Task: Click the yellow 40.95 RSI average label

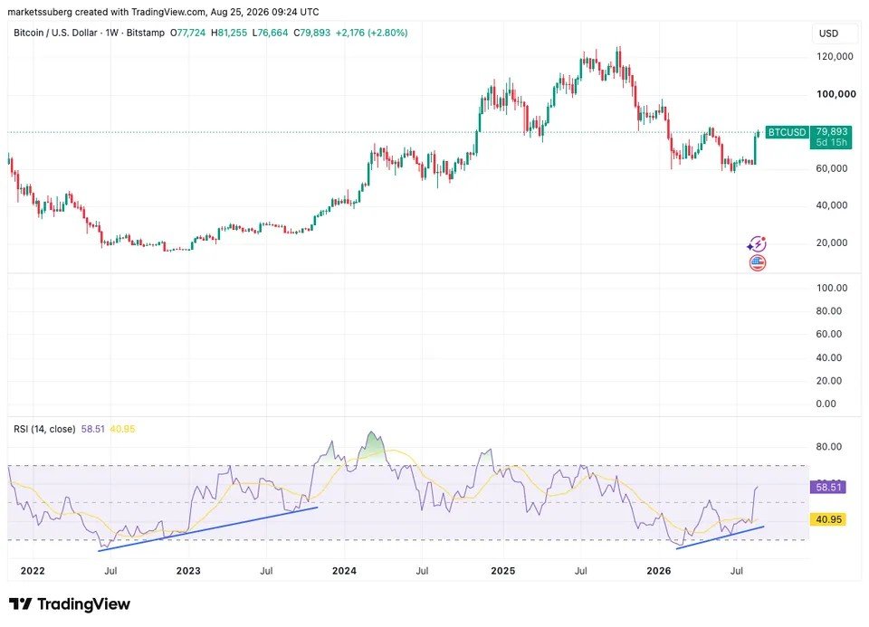Action: coord(828,519)
